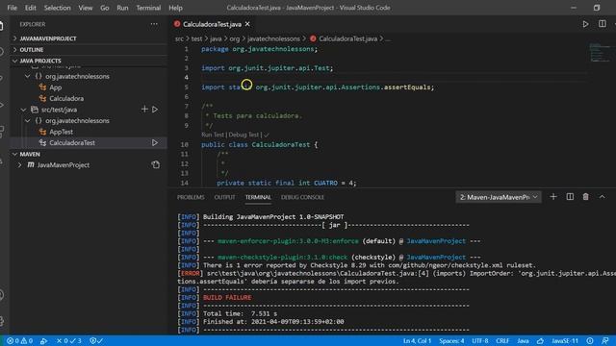Viewport: 616px width, 346px height.
Task: Click the Run Test code lens
Action: tap(213, 135)
